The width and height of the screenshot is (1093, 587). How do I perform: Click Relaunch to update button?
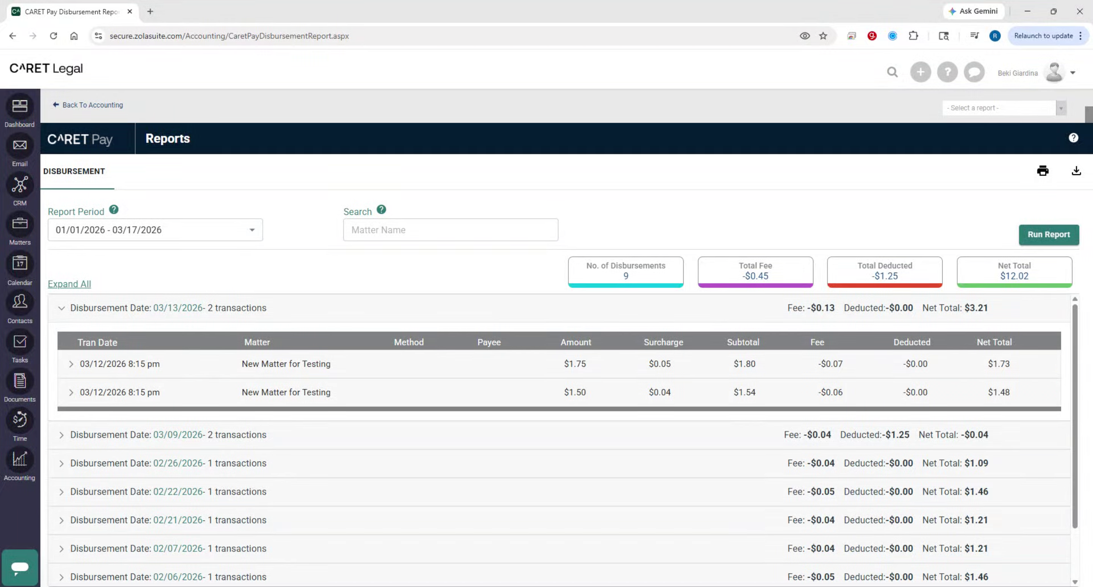tap(1048, 36)
